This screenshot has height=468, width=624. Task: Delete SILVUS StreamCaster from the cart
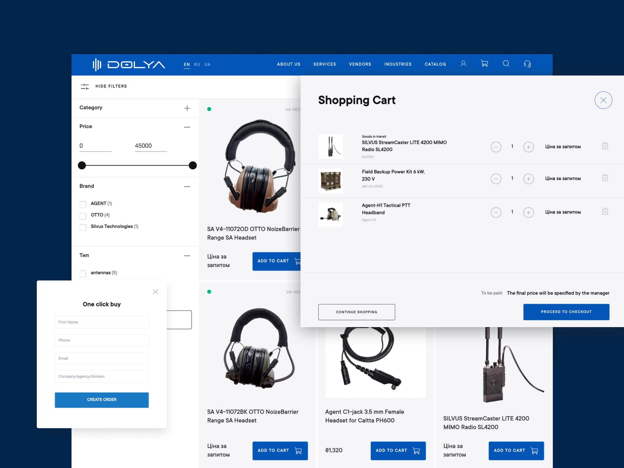[x=605, y=146]
